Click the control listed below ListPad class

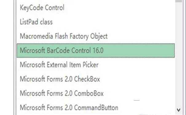pyautogui.click(x=96, y=36)
